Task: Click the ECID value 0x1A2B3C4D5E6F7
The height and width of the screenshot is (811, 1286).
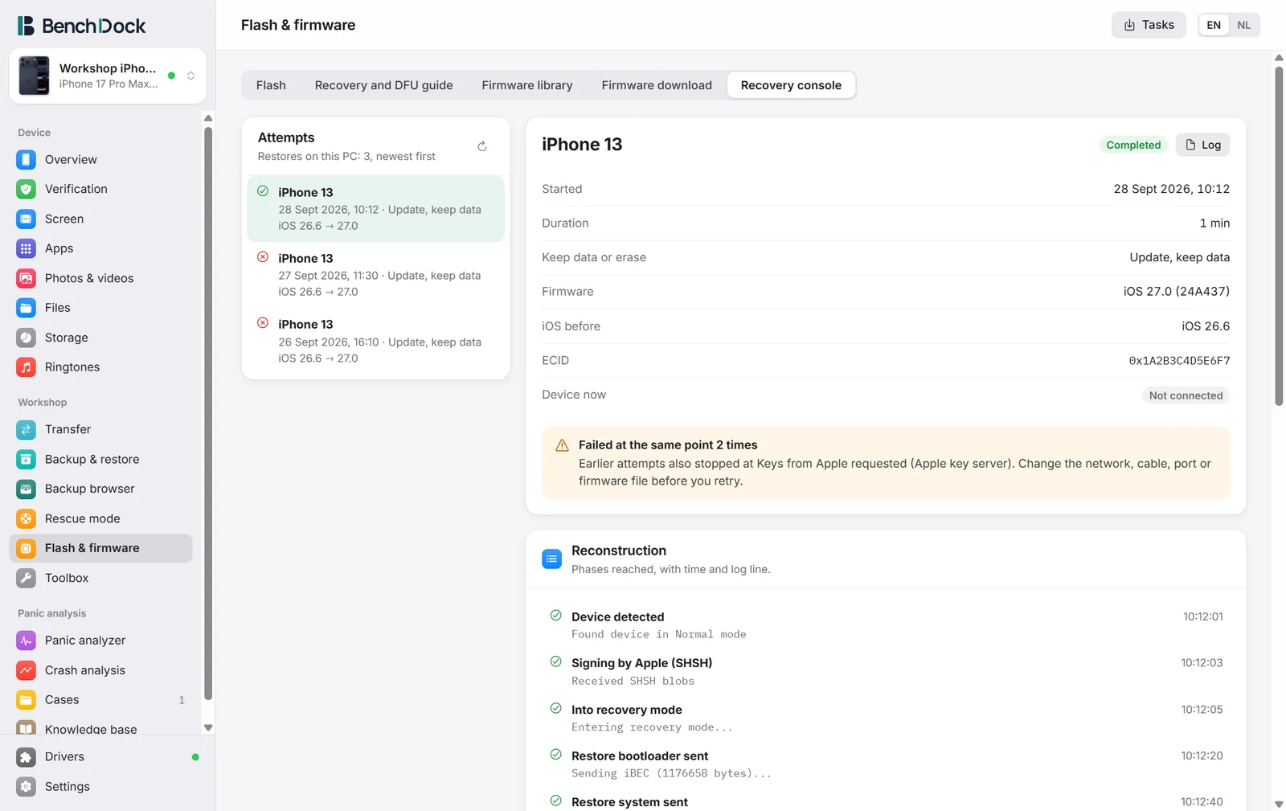Action: [x=1179, y=361]
